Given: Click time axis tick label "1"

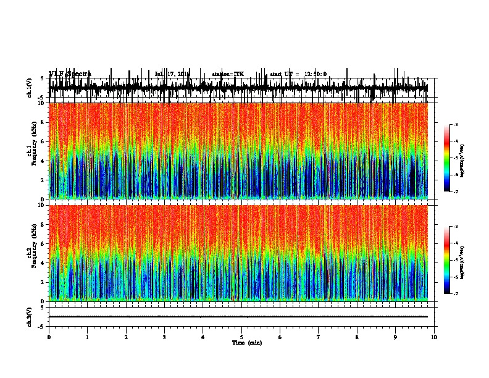Looking at the screenshot, I should pos(87,337).
